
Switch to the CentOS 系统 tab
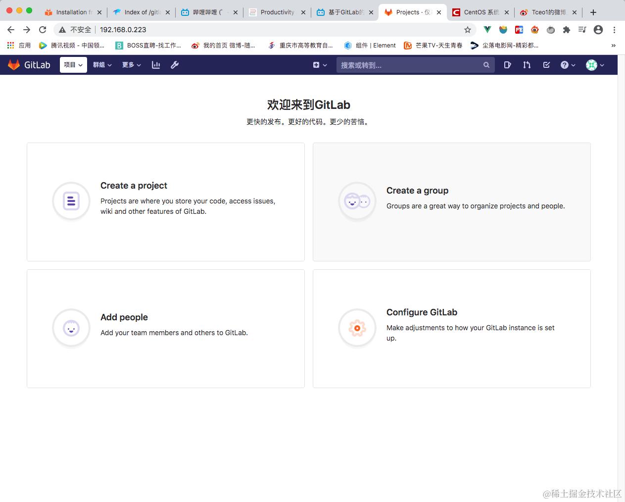pyautogui.click(x=481, y=12)
